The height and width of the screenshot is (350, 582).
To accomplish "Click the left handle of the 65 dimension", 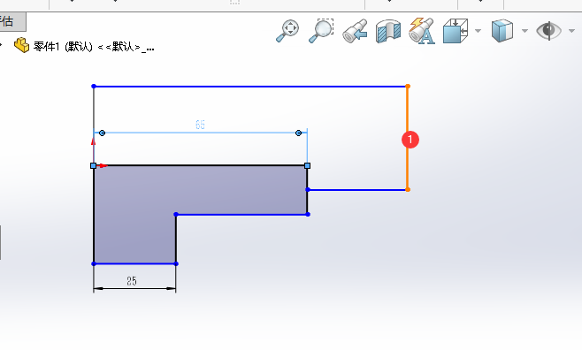I will [103, 133].
